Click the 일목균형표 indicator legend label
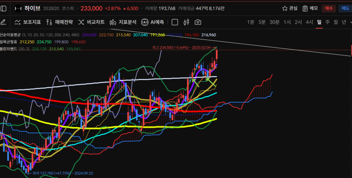The image size is (352, 178). pos(9,42)
